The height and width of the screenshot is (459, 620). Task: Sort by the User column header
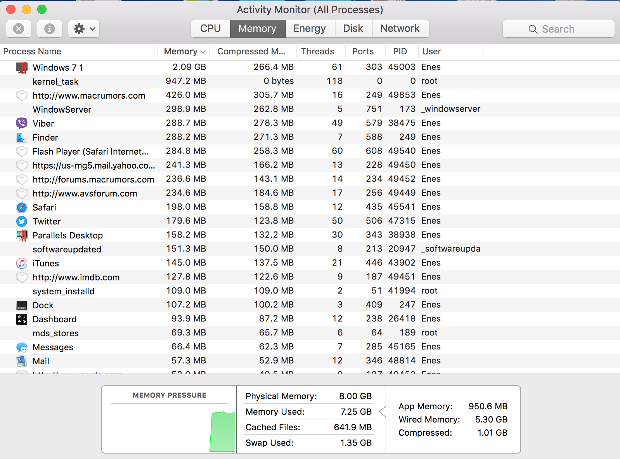click(x=450, y=51)
